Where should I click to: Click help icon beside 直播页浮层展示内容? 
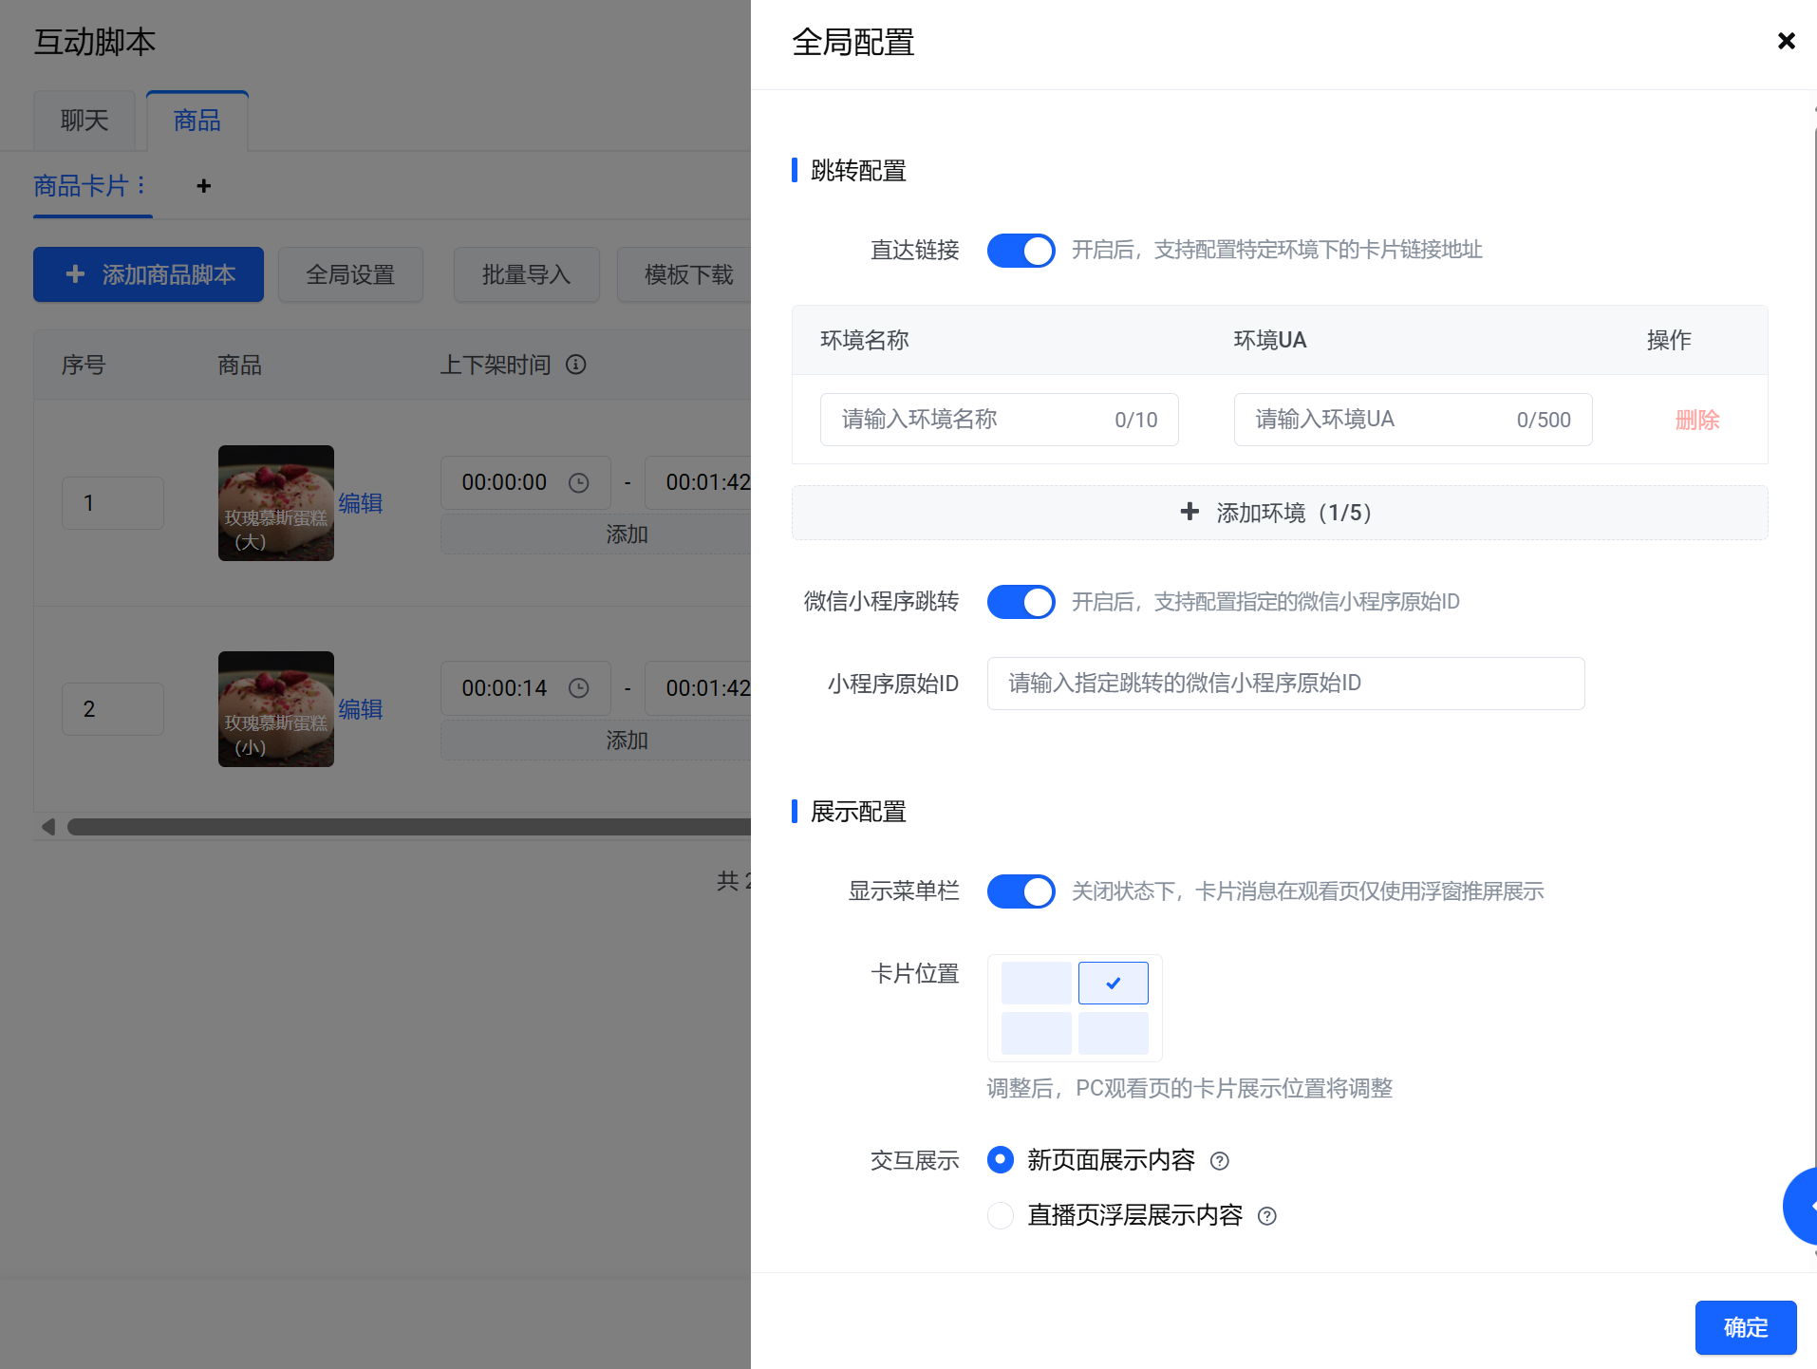point(1267,1216)
